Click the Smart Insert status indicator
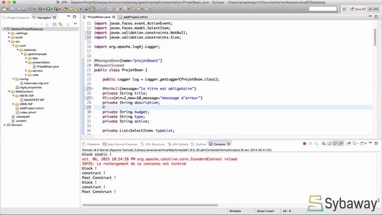Screen dimensions: 382x215 265,211
